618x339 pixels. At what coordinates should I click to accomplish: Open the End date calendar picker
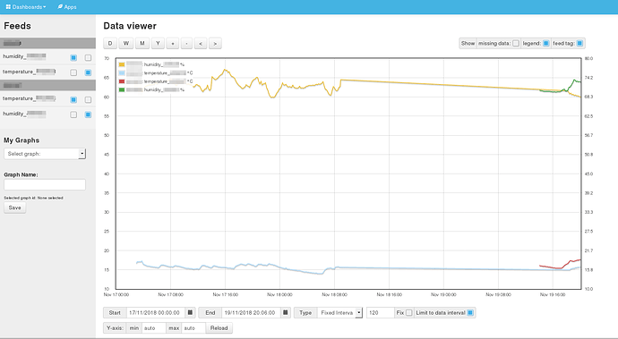coord(286,313)
